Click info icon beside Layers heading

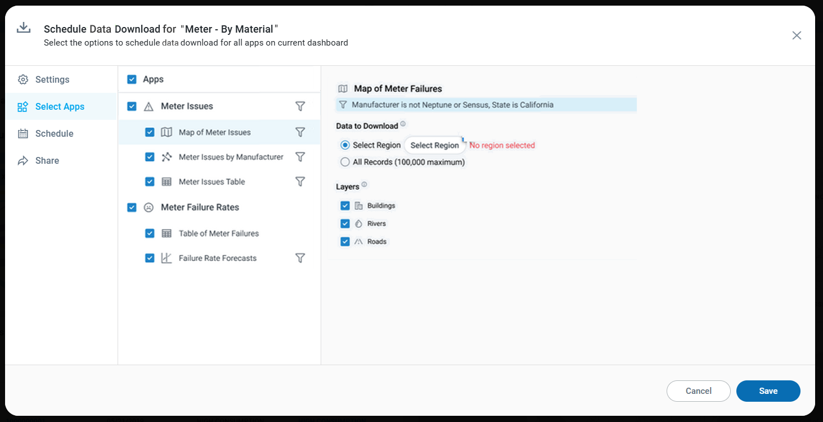pyautogui.click(x=364, y=185)
